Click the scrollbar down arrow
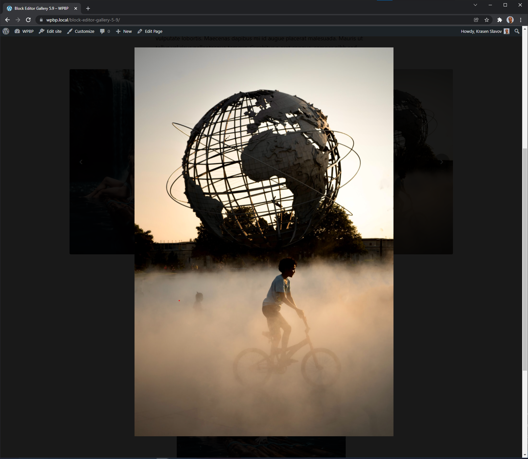This screenshot has height=459, width=528. [525, 455]
